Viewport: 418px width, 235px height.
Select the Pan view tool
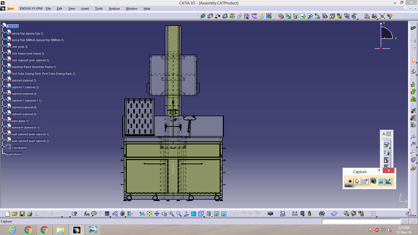click(x=157, y=214)
